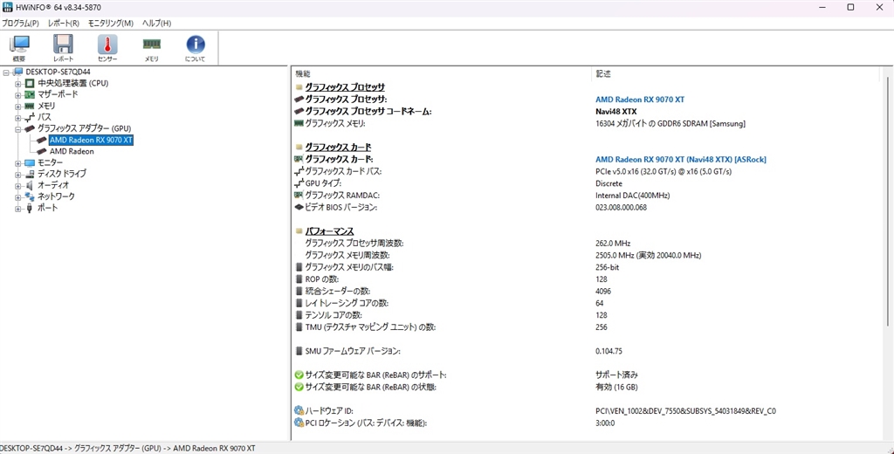
Task: Expand the ポート tree node
Action: (17, 208)
